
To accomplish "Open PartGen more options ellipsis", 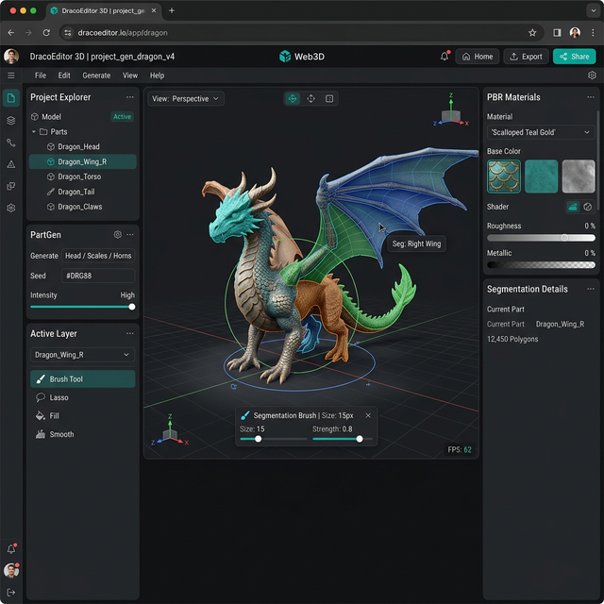I will [x=130, y=234].
